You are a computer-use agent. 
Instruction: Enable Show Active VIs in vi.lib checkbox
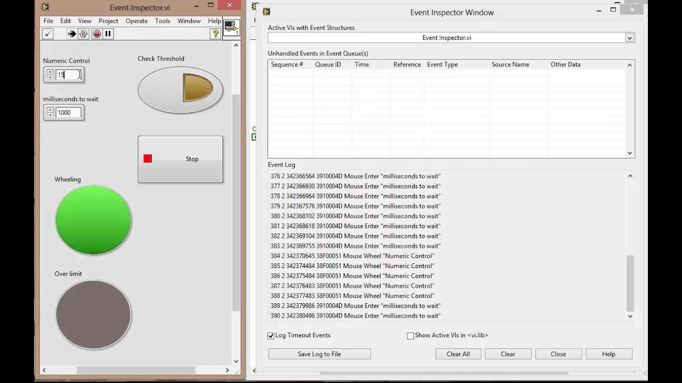tap(410, 336)
